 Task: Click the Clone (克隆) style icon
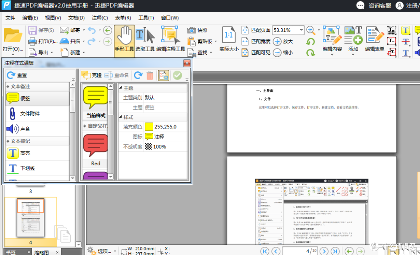[86, 75]
